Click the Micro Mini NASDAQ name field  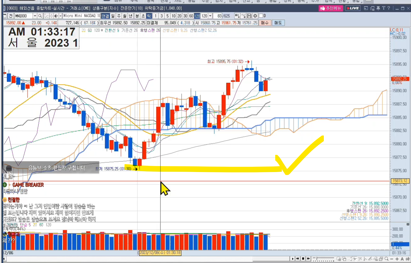[x=82, y=16]
